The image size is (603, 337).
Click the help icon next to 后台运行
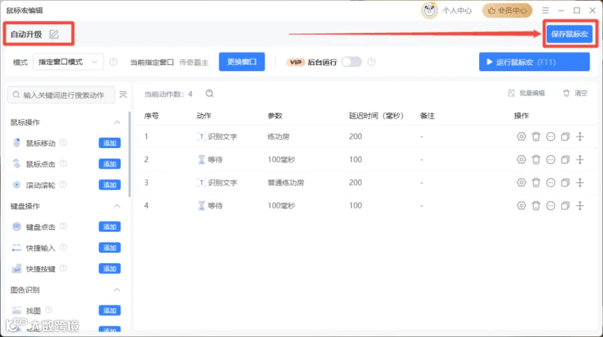(371, 62)
